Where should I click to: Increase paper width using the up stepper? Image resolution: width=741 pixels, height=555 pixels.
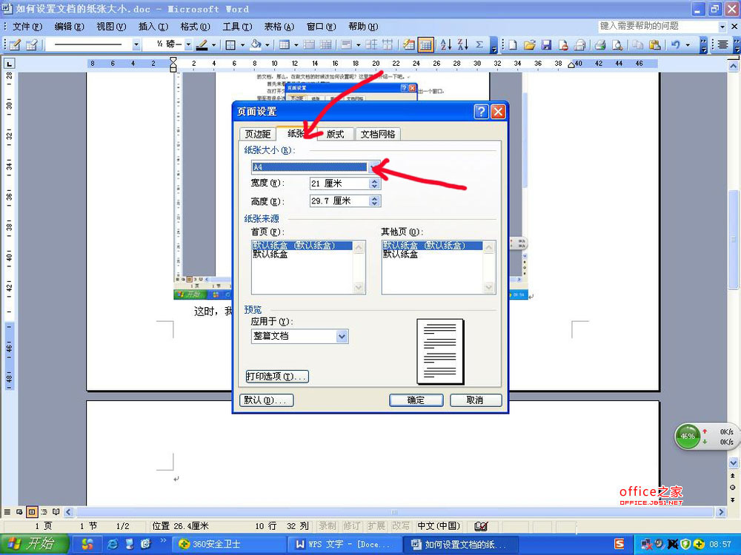click(375, 181)
